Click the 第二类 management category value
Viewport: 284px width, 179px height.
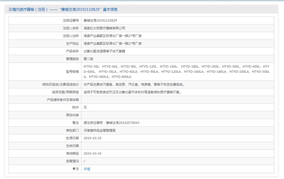(x=88, y=59)
